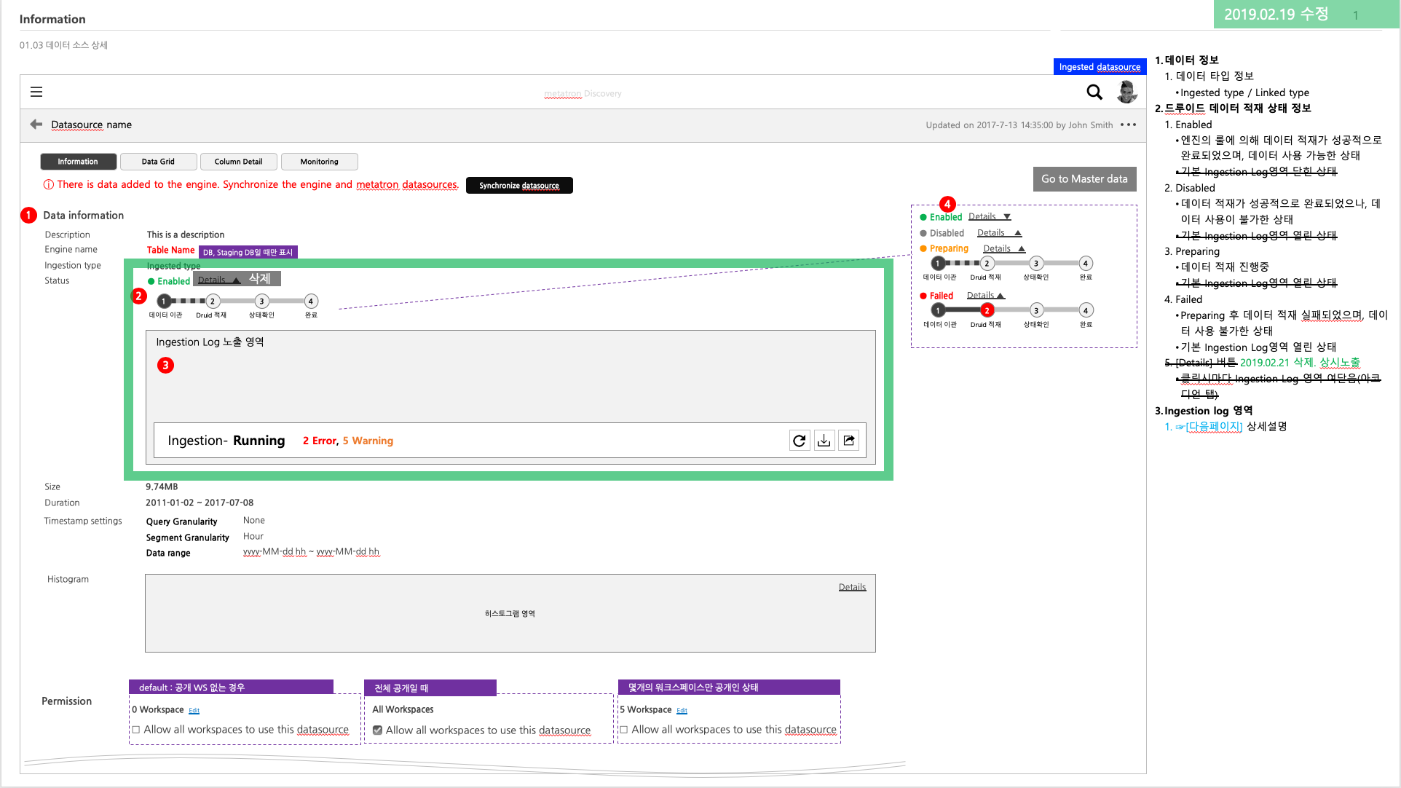Screen dimensions: 1401x788
Task: Open the Monitoring tab
Action: click(x=319, y=162)
